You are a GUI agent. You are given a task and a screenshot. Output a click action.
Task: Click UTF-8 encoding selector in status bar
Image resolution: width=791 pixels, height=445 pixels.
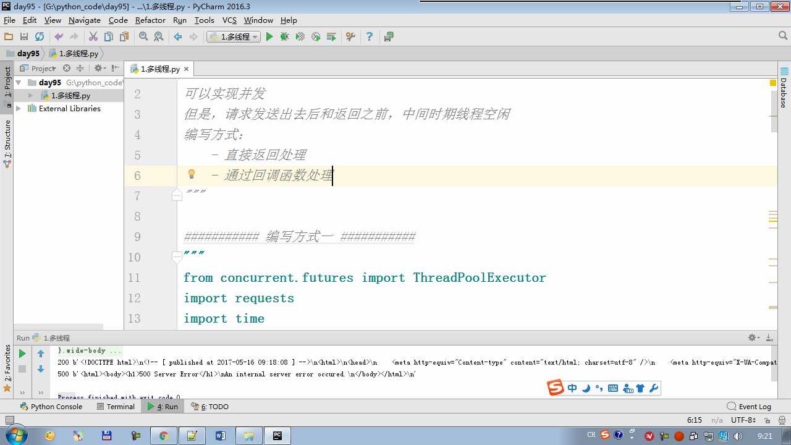click(x=743, y=420)
